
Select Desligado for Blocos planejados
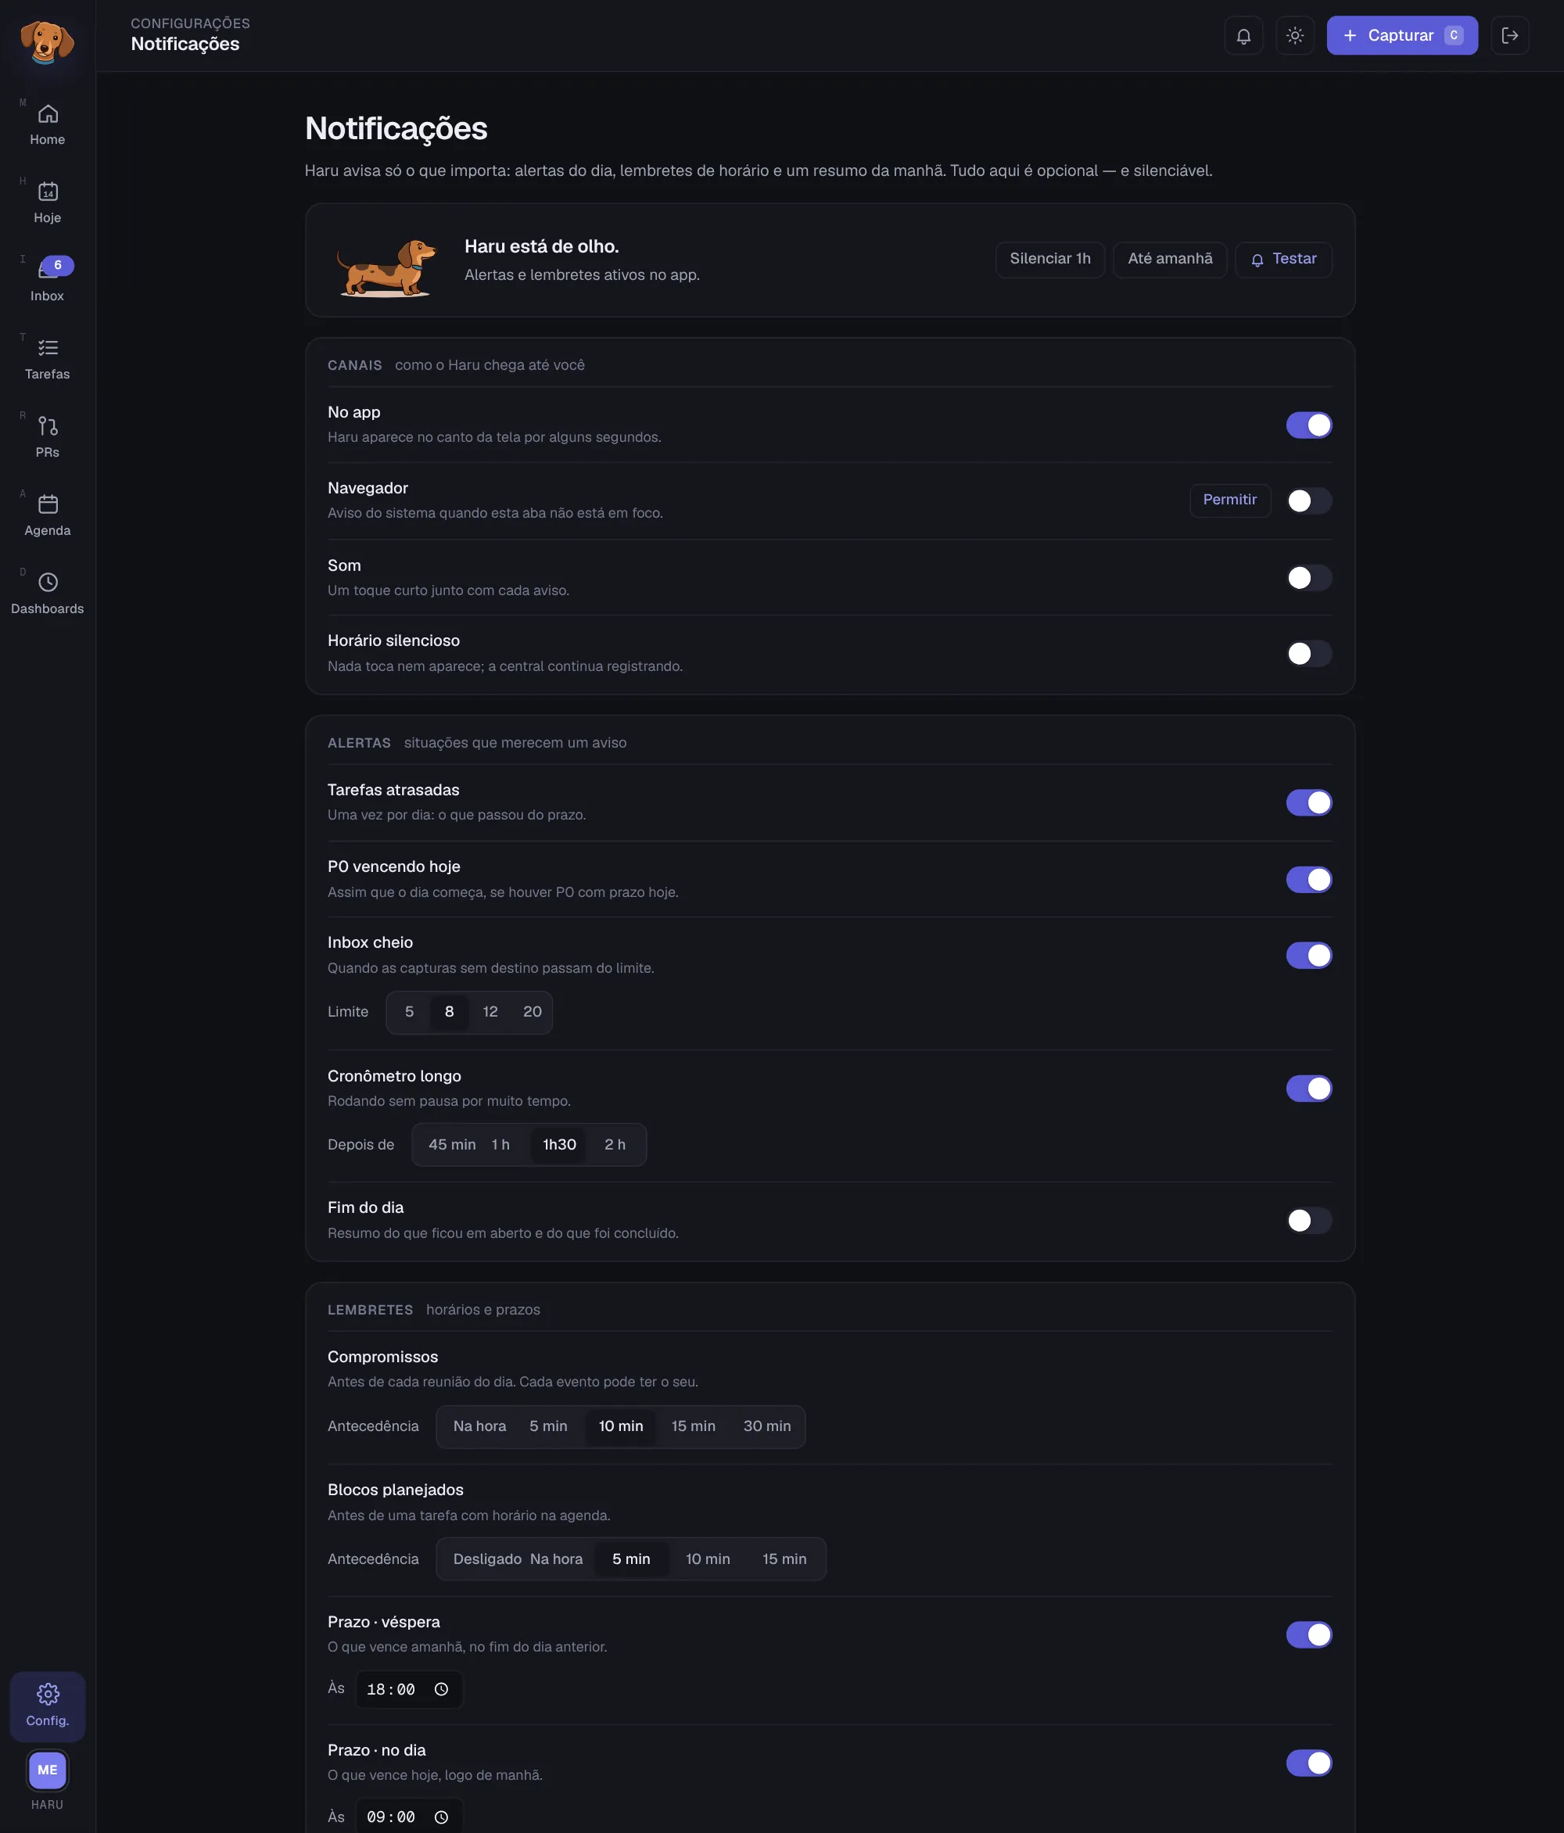click(486, 1559)
